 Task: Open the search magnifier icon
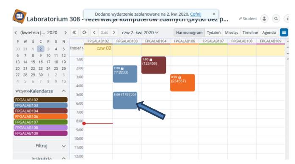pyautogui.click(x=276, y=19)
